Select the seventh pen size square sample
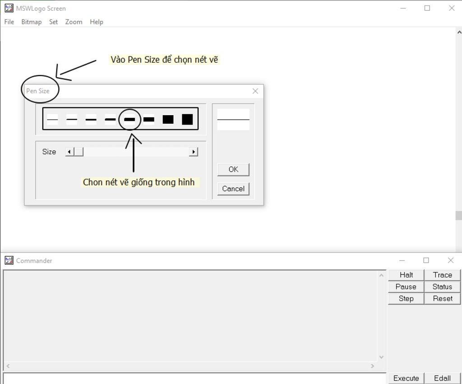 [168, 120]
